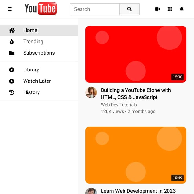194x194 pixels.
Task: Open Library in sidebar
Action: click(31, 70)
